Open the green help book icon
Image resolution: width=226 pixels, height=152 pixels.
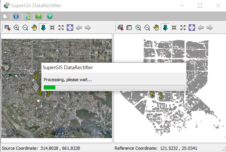(39, 16)
